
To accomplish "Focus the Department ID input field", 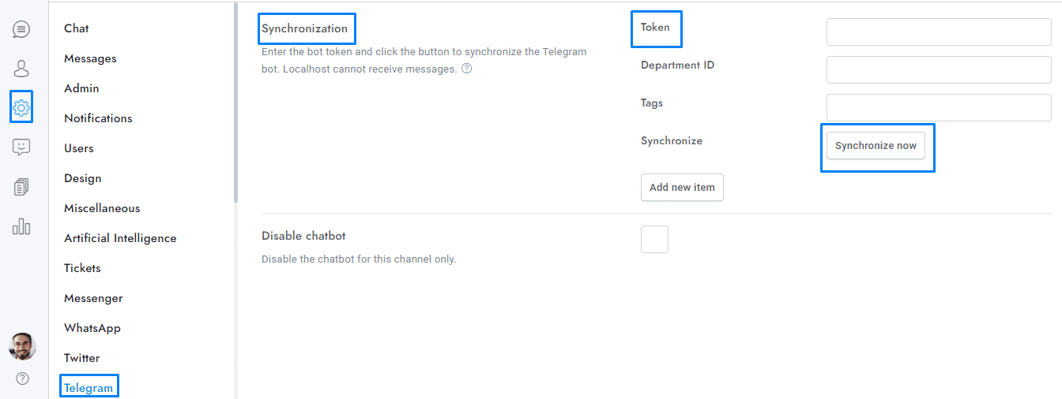I will coord(939,70).
